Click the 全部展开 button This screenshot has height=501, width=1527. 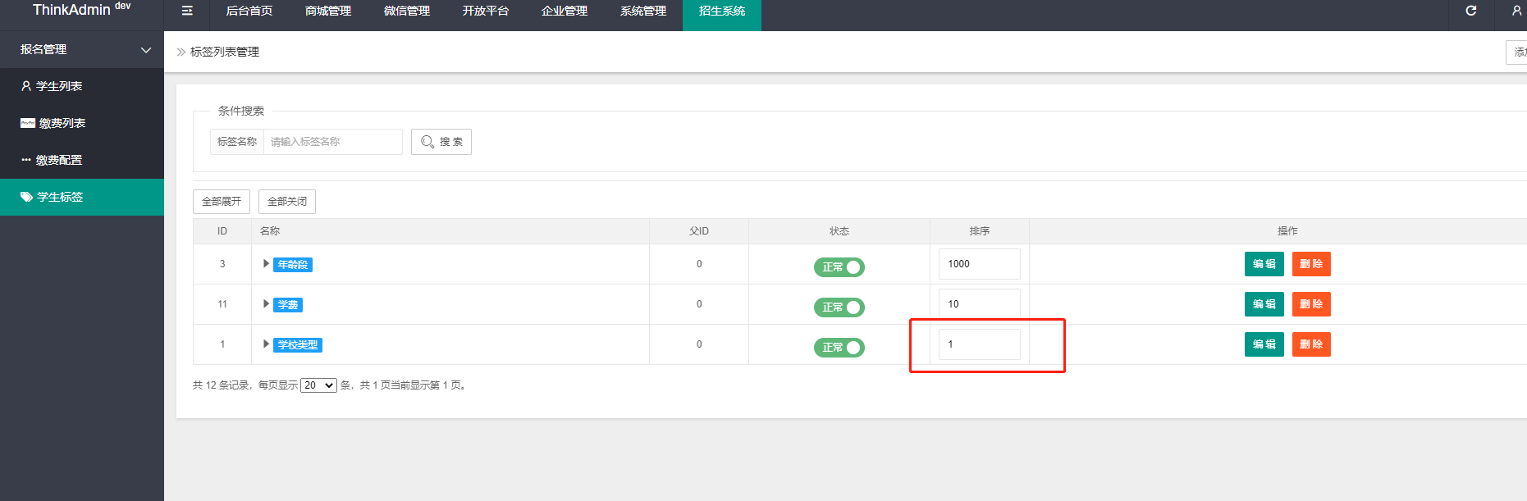click(222, 202)
